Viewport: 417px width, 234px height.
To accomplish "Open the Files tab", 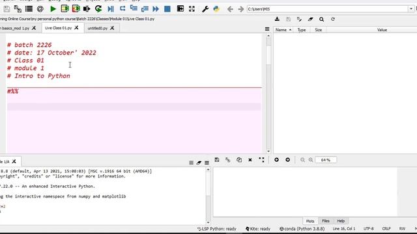I will (326, 221).
